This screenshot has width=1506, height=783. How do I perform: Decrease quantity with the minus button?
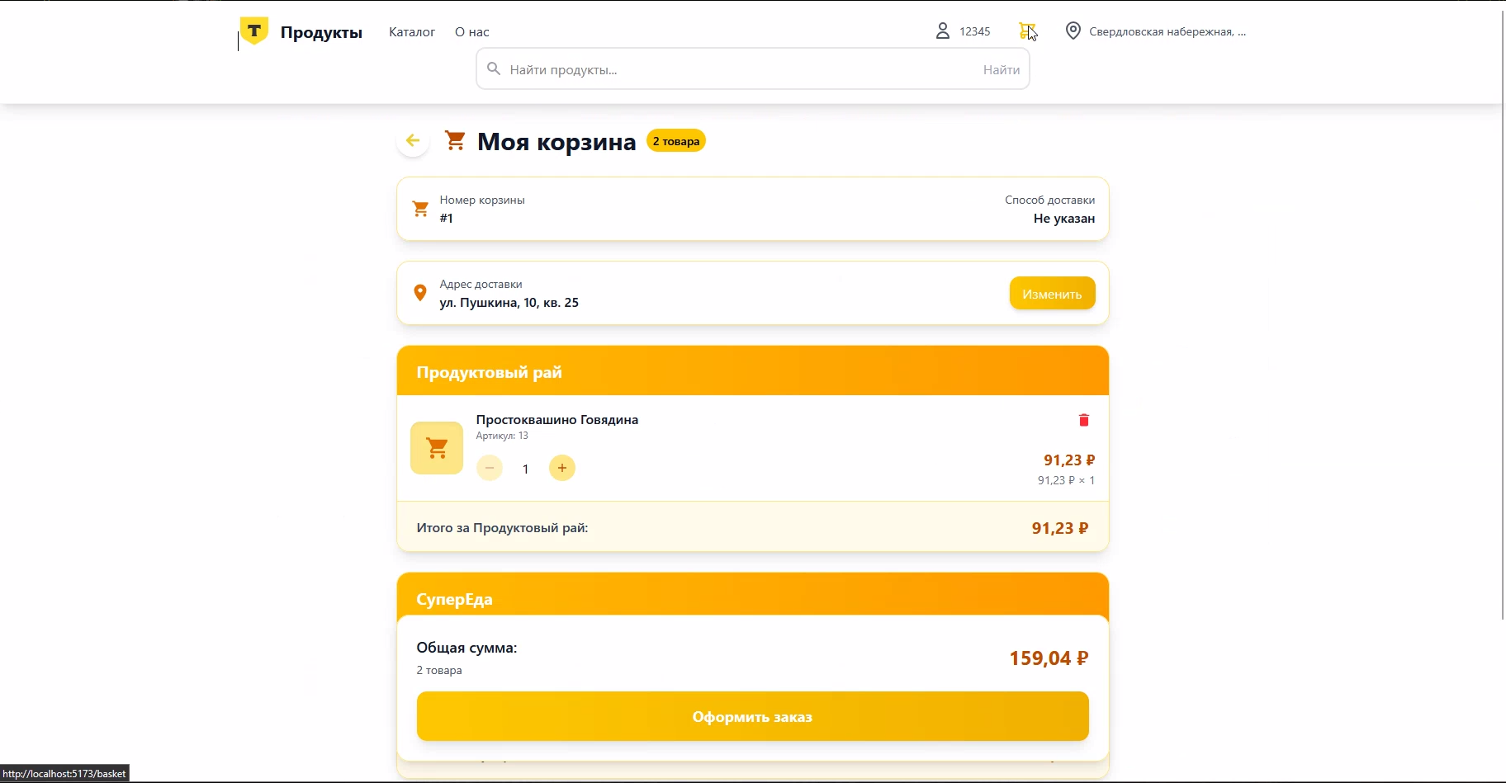coord(490,469)
